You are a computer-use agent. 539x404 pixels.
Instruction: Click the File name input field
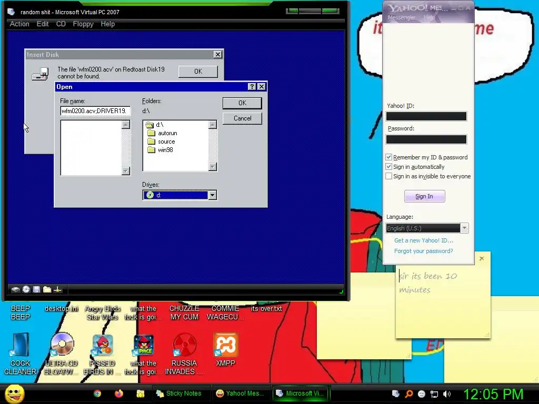point(95,111)
